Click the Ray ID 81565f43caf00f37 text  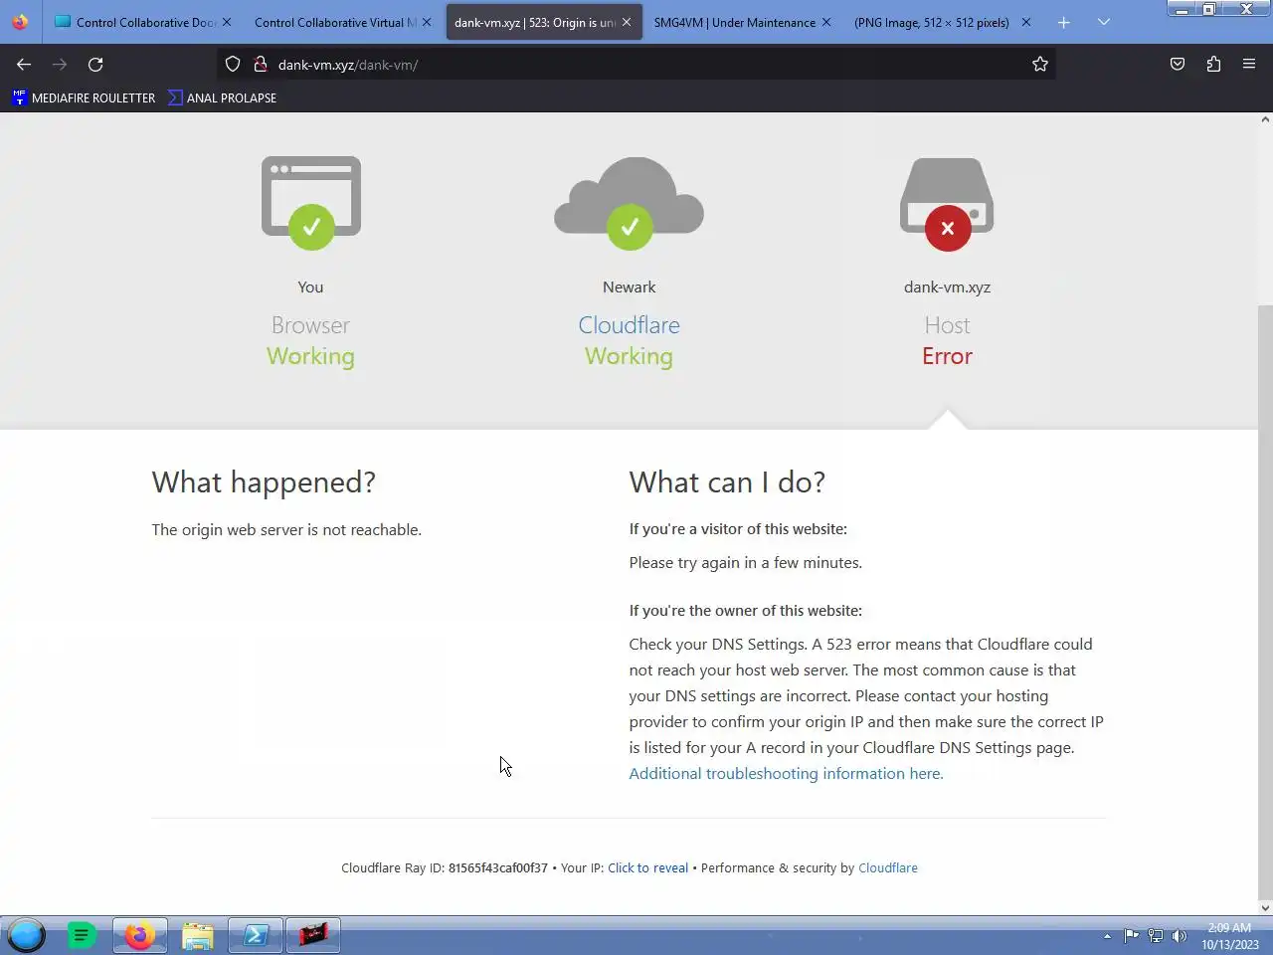tap(497, 867)
